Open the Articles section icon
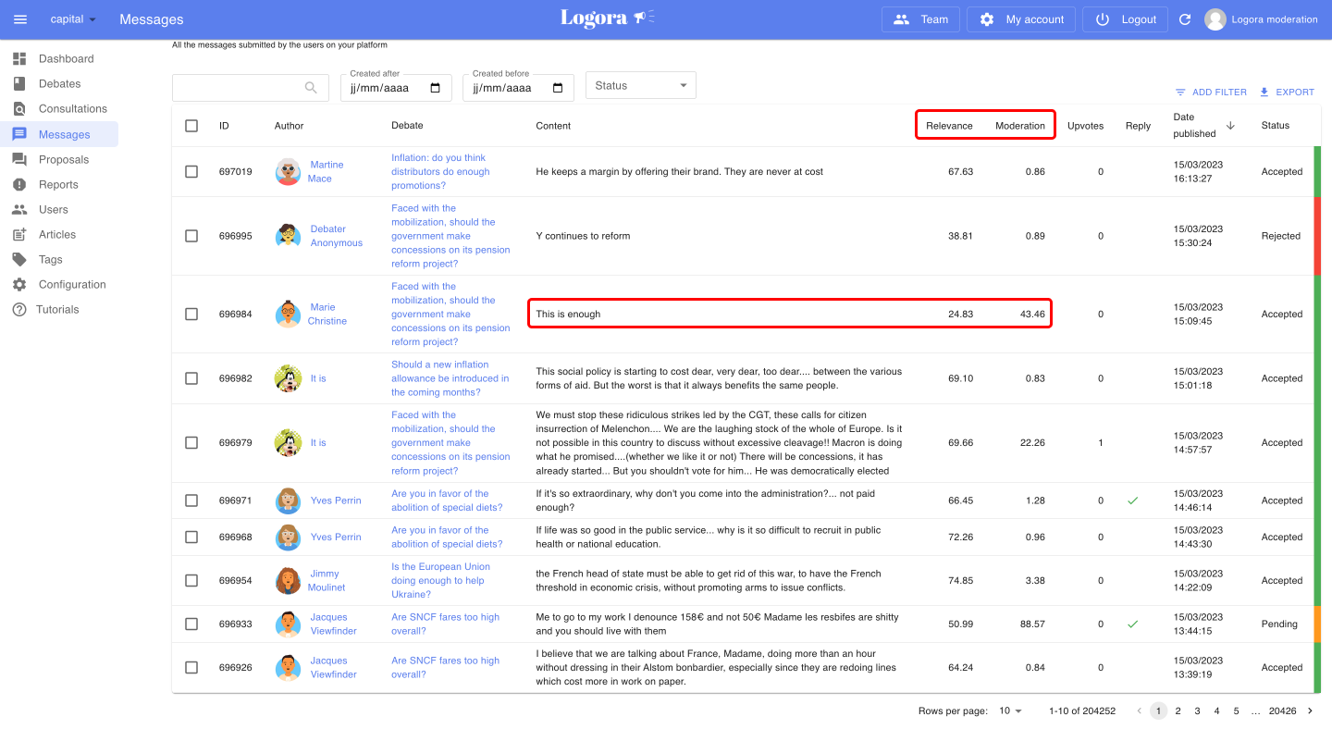This screenshot has width=1332, height=729. pyautogui.click(x=18, y=234)
